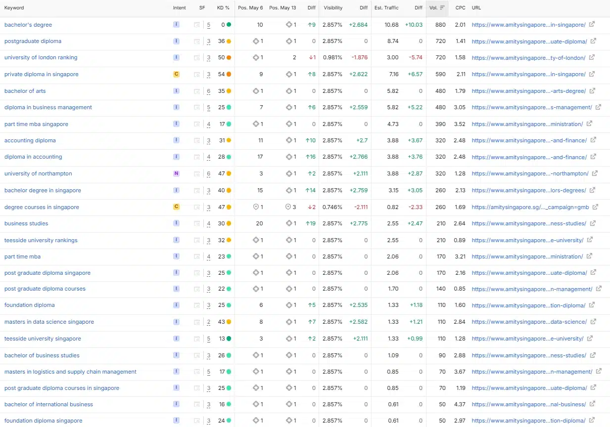Open the amitysingapore.sg campaign=gmb URL link
The width and height of the screenshot is (610, 427).
[x=530, y=207]
